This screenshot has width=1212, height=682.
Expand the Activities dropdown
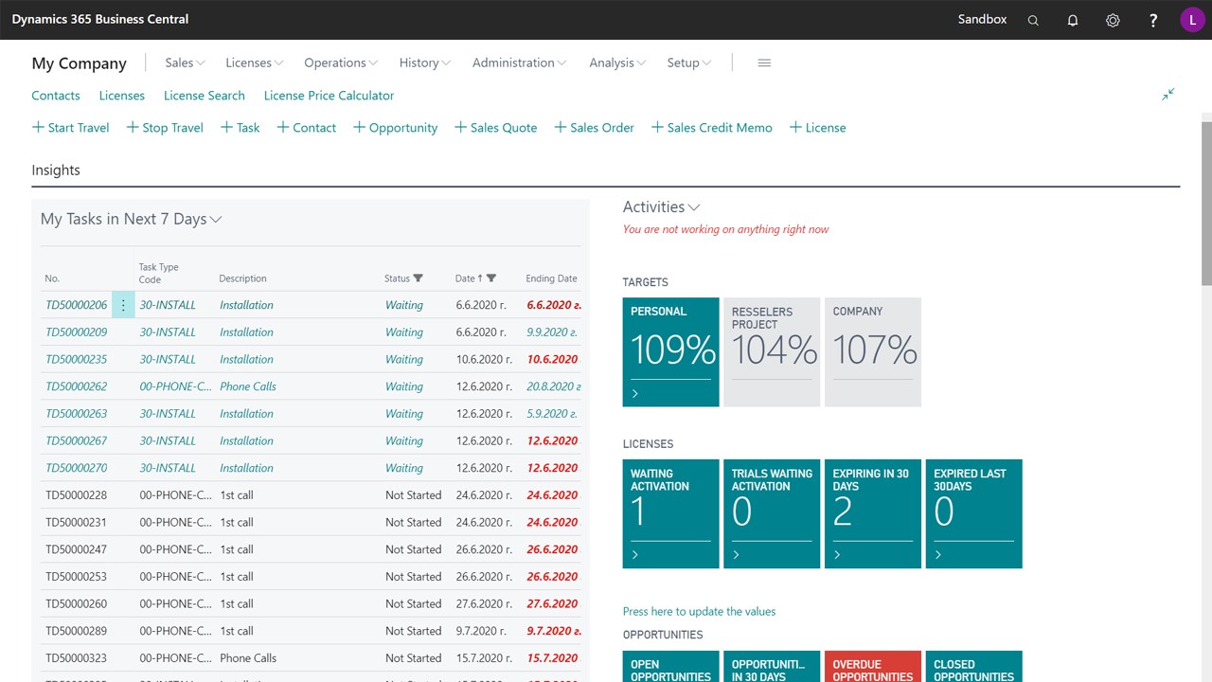(x=661, y=206)
